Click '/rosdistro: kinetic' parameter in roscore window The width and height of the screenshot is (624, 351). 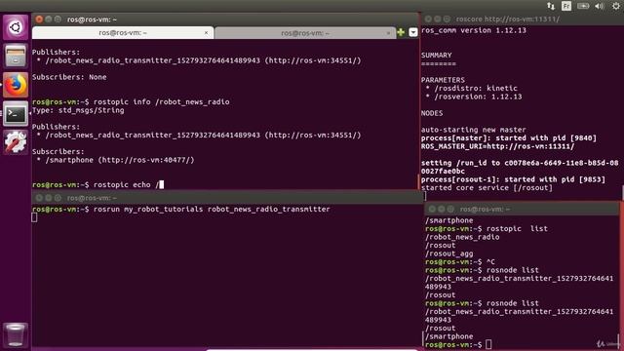tap(476, 89)
